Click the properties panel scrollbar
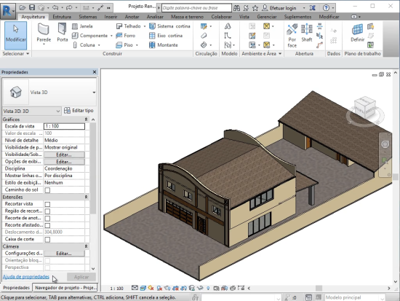400x301 pixels. point(93,169)
